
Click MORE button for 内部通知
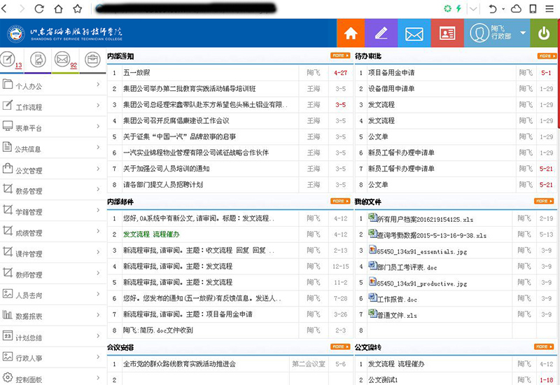click(340, 56)
